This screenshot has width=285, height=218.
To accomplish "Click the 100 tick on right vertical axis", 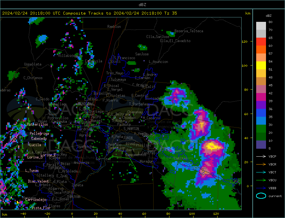I will coord(244,65).
